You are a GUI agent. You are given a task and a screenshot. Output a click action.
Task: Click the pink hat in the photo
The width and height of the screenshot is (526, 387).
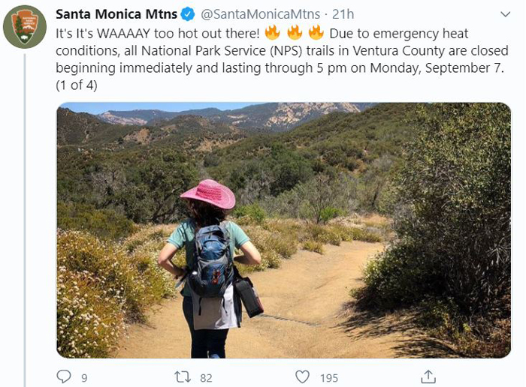click(208, 193)
